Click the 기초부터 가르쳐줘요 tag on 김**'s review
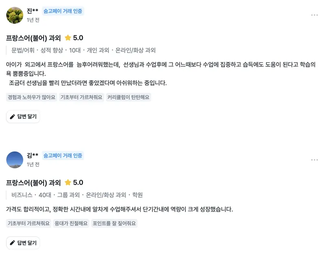Viewport: 326px width, 265px height. pos(29,223)
